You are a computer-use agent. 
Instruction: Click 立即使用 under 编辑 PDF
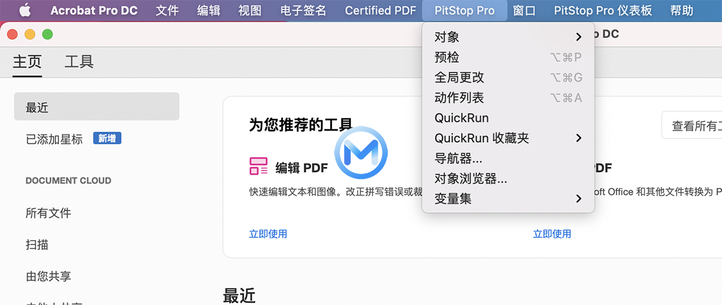tap(268, 233)
